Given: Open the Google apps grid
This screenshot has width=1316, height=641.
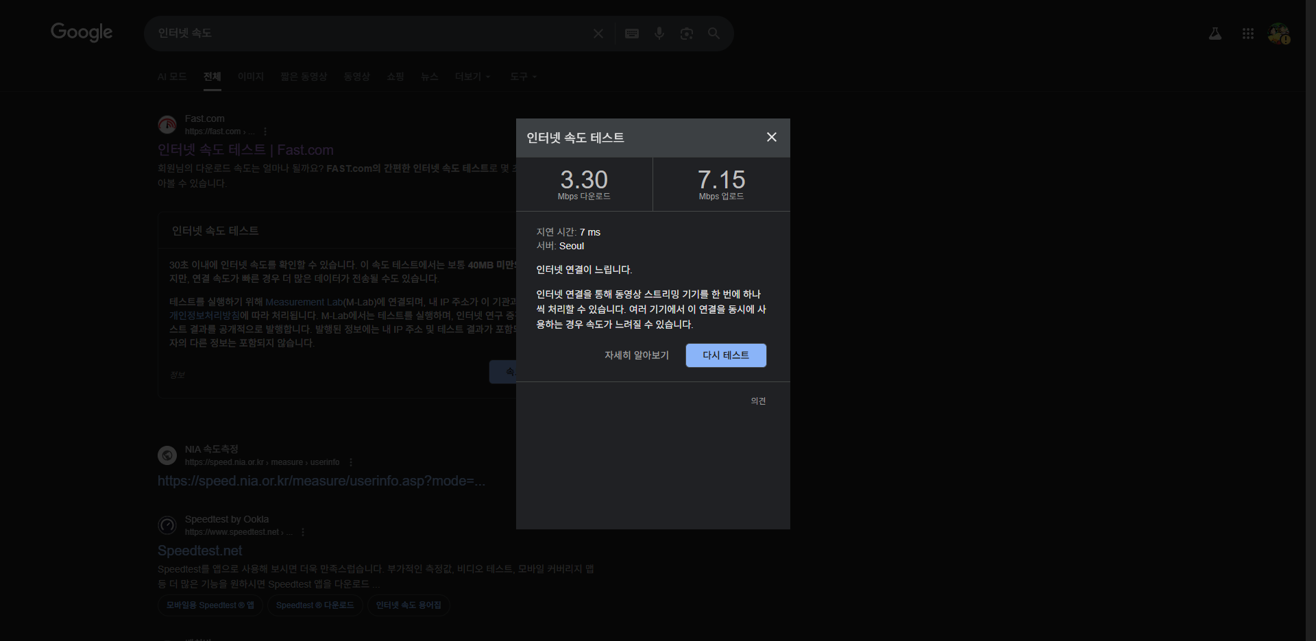Looking at the screenshot, I should point(1247,34).
